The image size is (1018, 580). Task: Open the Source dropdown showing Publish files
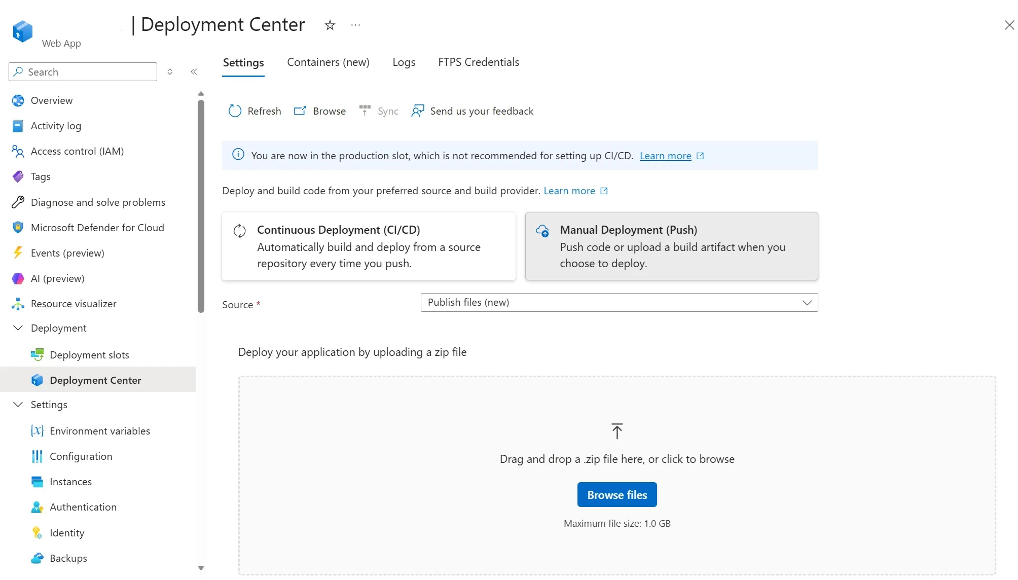[619, 303]
